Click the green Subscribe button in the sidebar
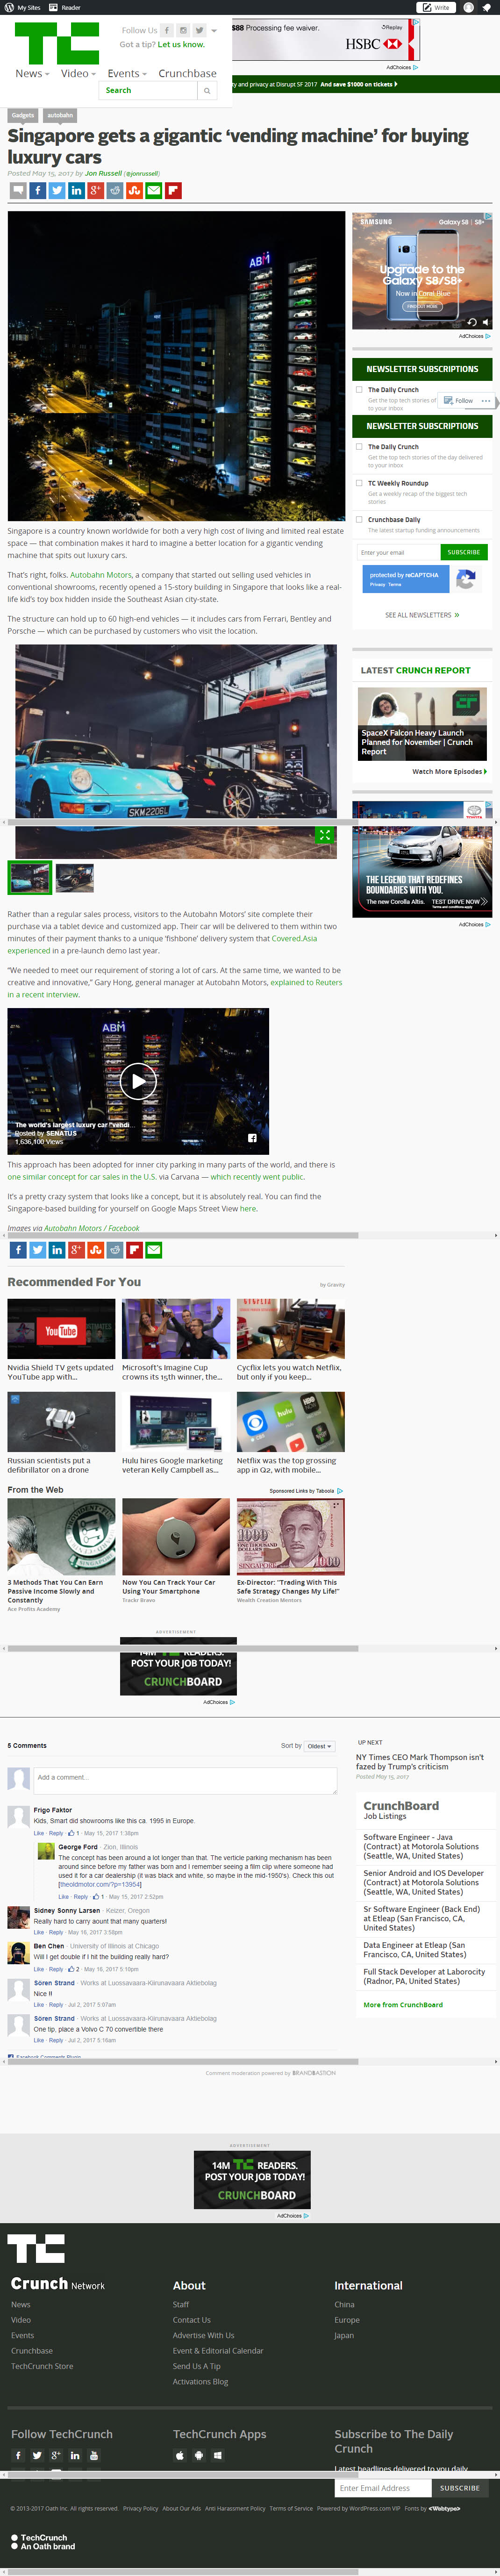 [x=464, y=552]
